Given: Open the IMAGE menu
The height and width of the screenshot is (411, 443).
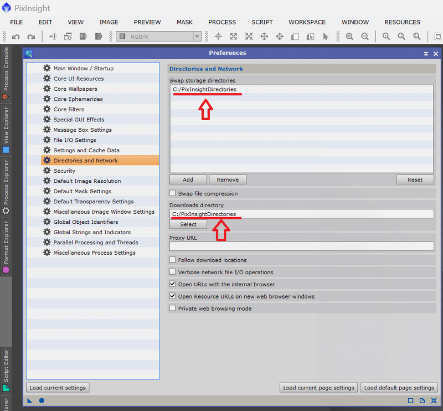Looking at the screenshot, I should tap(109, 22).
